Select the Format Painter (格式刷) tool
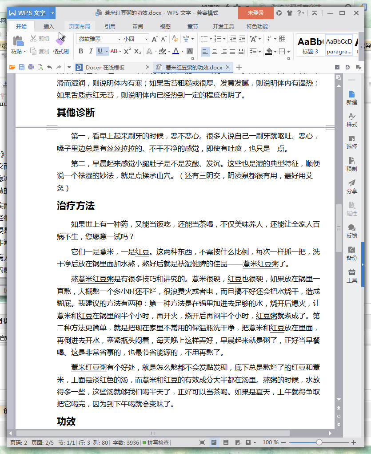This screenshot has width=371, height=454. pyautogui.click(x=61, y=45)
